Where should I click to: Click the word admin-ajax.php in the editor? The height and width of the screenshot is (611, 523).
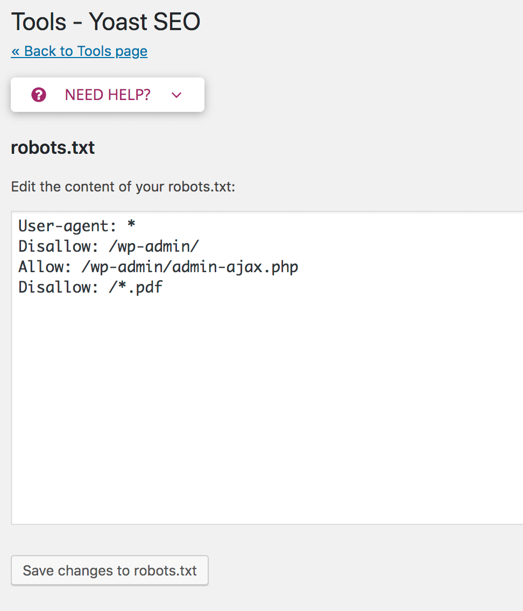(x=235, y=267)
